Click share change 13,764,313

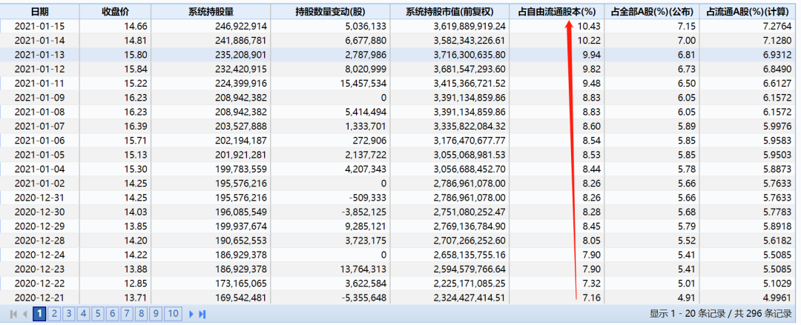click(363, 269)
